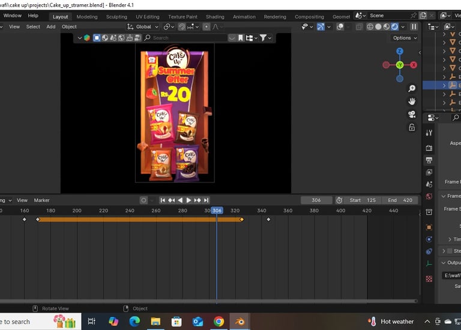Click the frame 306 playhead marker
This screenshot has width=461, height=330.
pyautogui.click(x=217, y=211)
